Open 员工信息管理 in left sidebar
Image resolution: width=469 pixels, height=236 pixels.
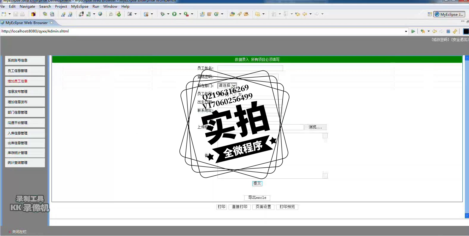coord(25,71)
